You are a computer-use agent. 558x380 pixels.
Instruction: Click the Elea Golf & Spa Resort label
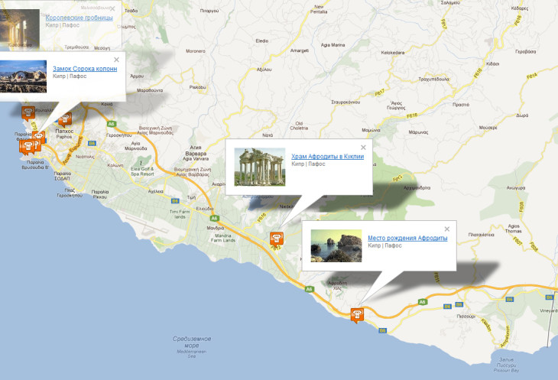pyautogui.click(x=141, y=171)
